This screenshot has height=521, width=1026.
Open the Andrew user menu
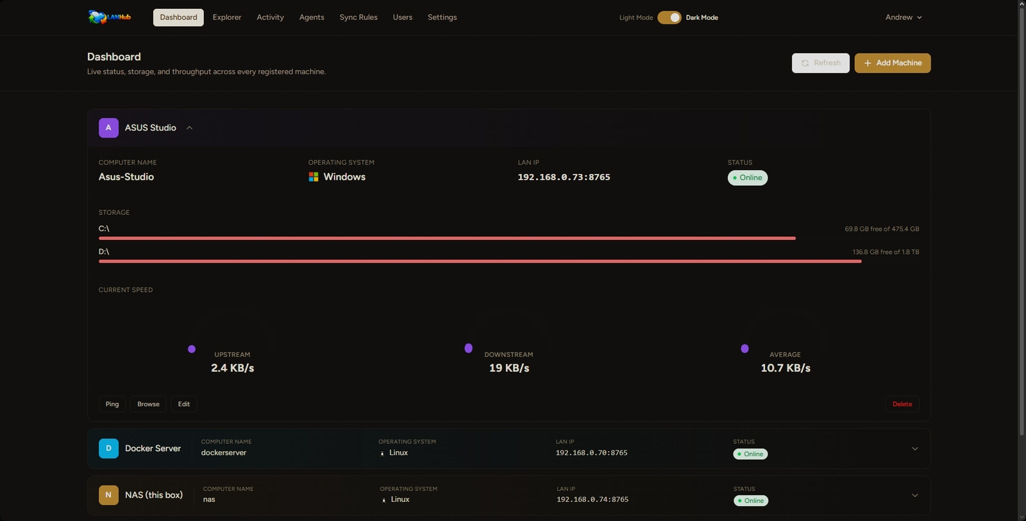(904, 17)
